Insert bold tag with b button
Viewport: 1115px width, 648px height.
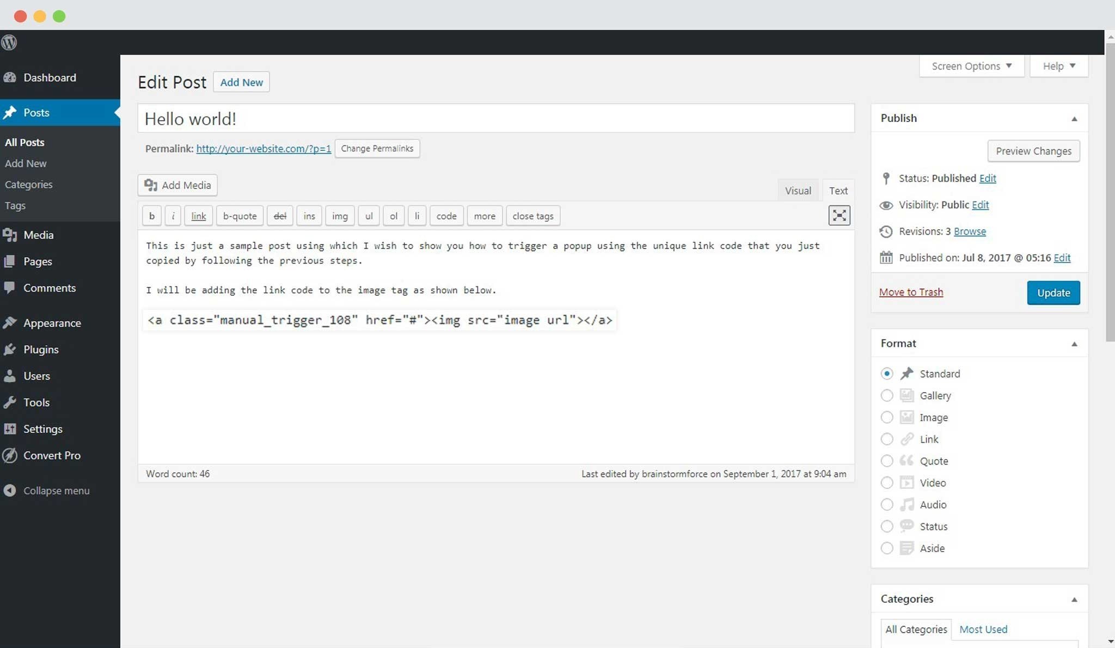(151, 216)
